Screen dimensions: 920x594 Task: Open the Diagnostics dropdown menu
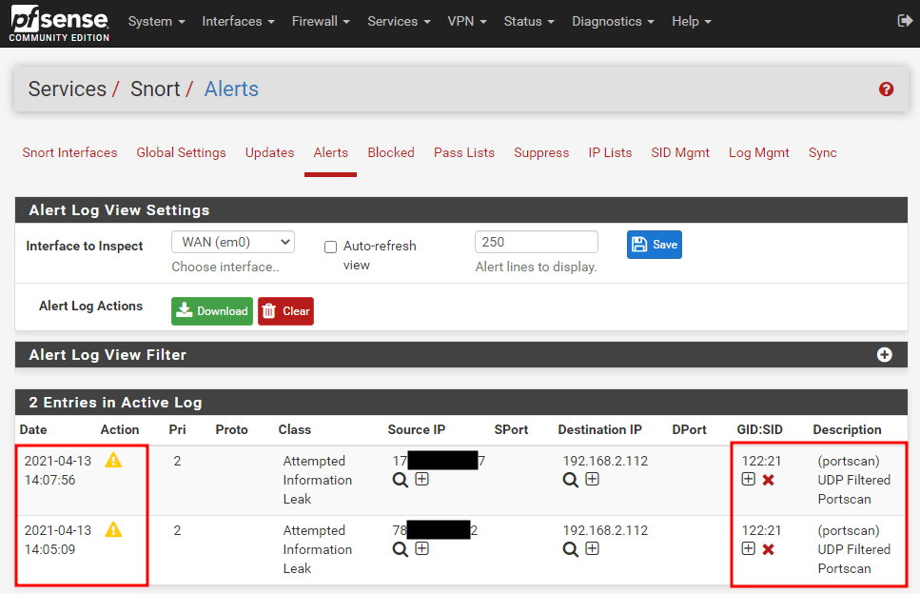[x=613, y=21]
